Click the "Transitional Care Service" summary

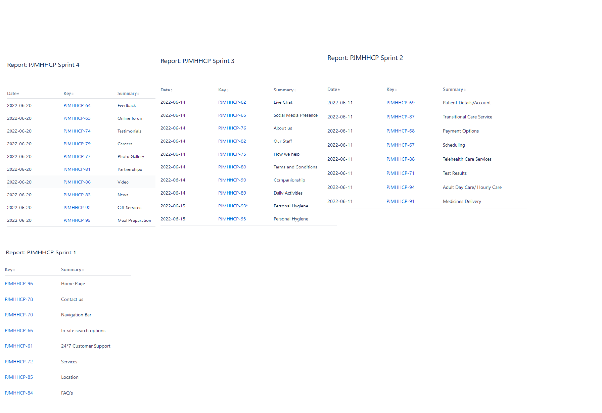click(x=467, y=117)
